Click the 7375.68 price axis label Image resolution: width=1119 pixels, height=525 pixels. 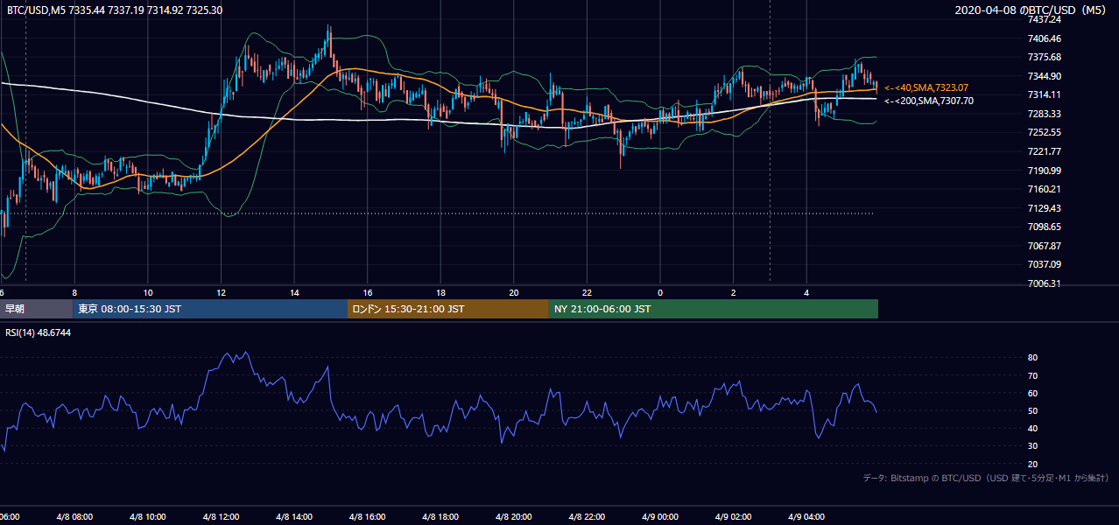click(x=1044, y=57)
